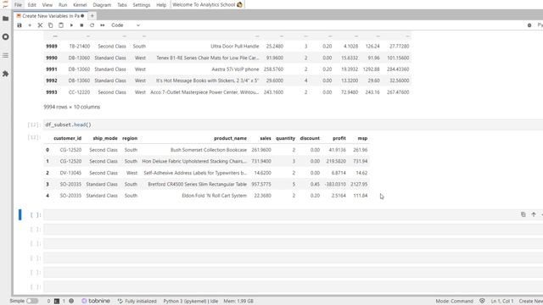Click the Ultra Door Pull Handle cell
543x305 pixels.
(x=234, y=46)
